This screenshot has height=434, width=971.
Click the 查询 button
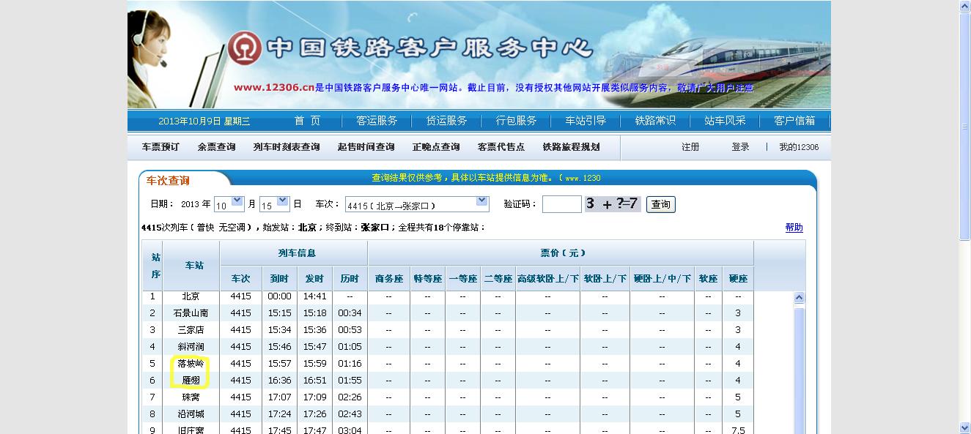tap(660, 204)
